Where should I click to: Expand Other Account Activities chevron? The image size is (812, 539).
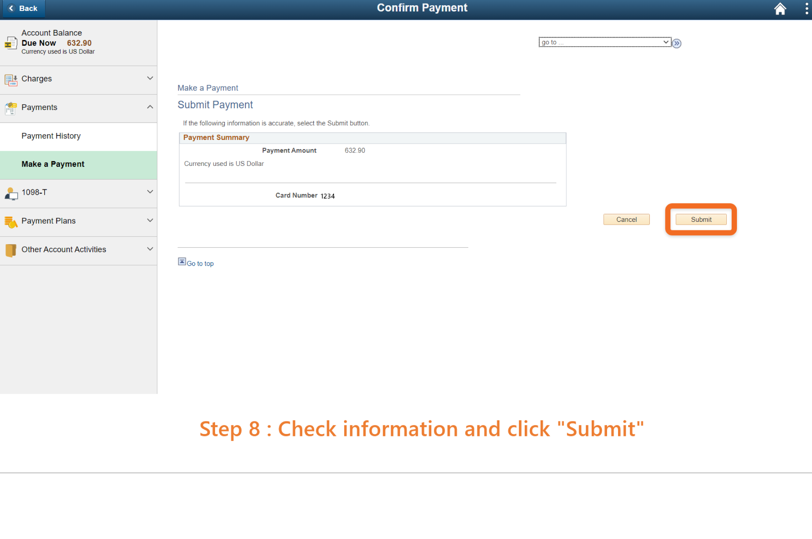tap(150, 249)
